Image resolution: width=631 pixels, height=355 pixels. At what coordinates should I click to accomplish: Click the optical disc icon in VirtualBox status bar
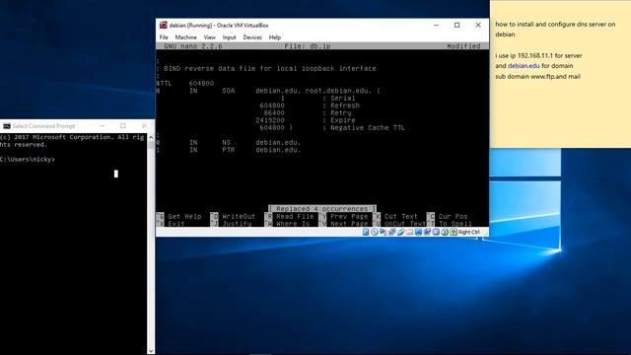375,232
